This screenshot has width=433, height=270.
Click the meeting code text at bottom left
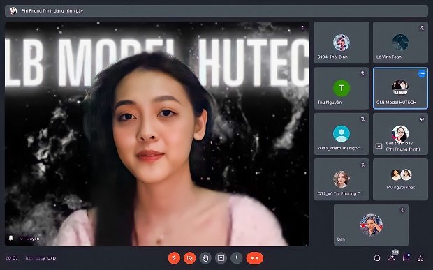point(41,258)
